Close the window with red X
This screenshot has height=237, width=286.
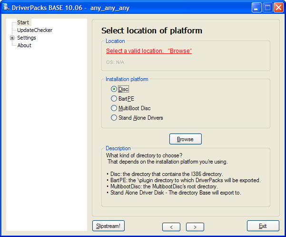tap(278, 8)
